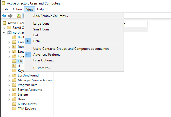The width and height of the screenshot is (171, 117).
Task: Click the Up one level folder icon
Action: tap(19, 16)
